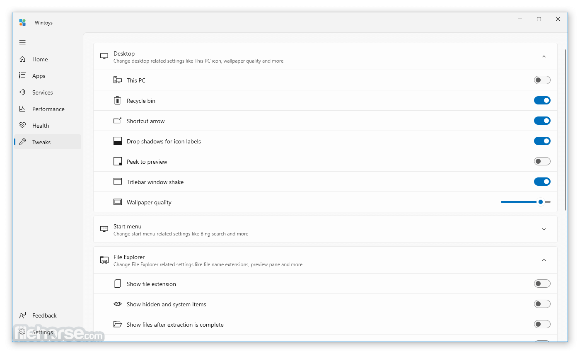580x354 pixels.
Task: Expand the Start menu section chevron
Action: [x=544, y=229]
